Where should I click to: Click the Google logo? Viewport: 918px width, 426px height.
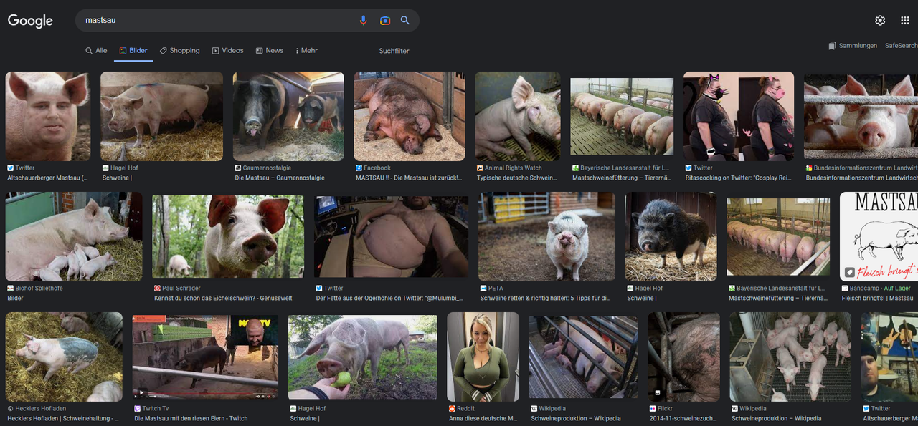pyautogui.click(x=30, y=21)
